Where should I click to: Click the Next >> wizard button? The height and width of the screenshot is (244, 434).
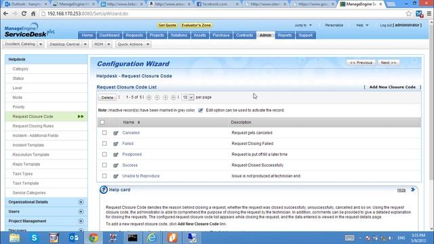tap(389, 63)
